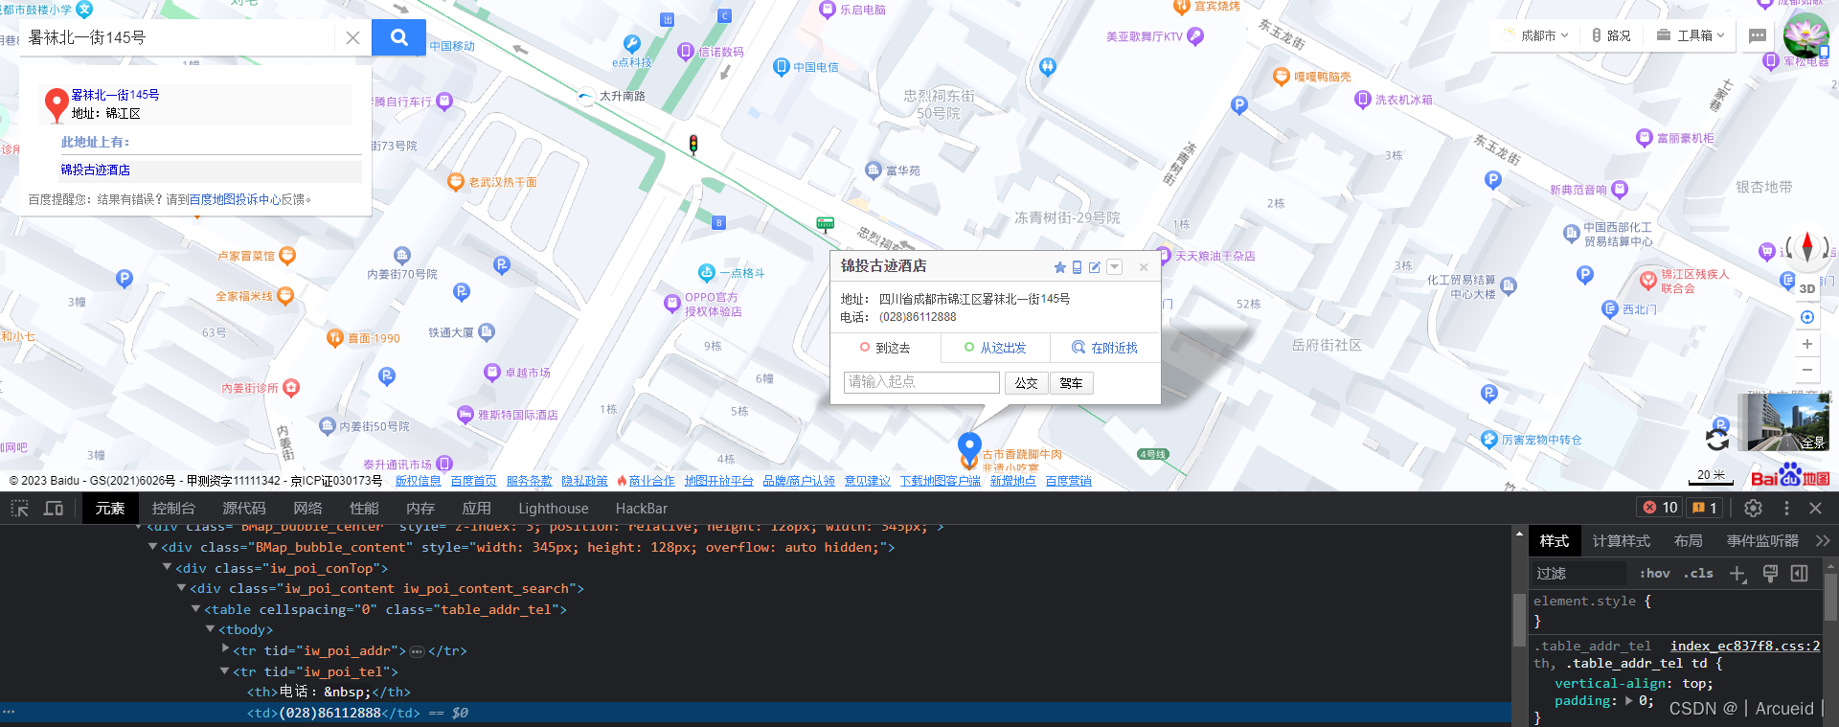Click the traffic light icon on the map

tap(693, 145)
